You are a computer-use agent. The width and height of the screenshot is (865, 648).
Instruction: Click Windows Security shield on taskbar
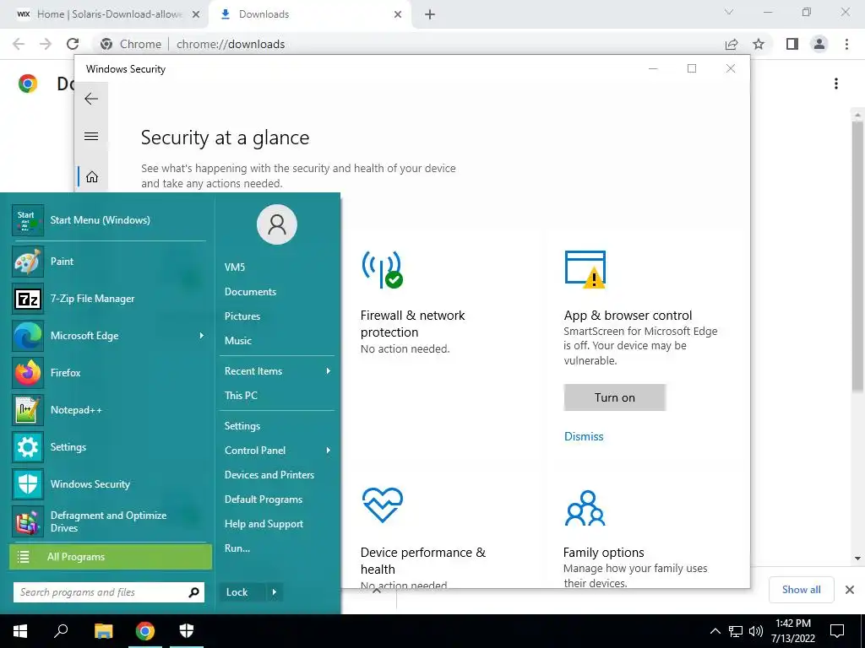[187, 631]
